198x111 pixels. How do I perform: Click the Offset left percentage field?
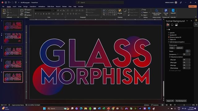(186, 60)
